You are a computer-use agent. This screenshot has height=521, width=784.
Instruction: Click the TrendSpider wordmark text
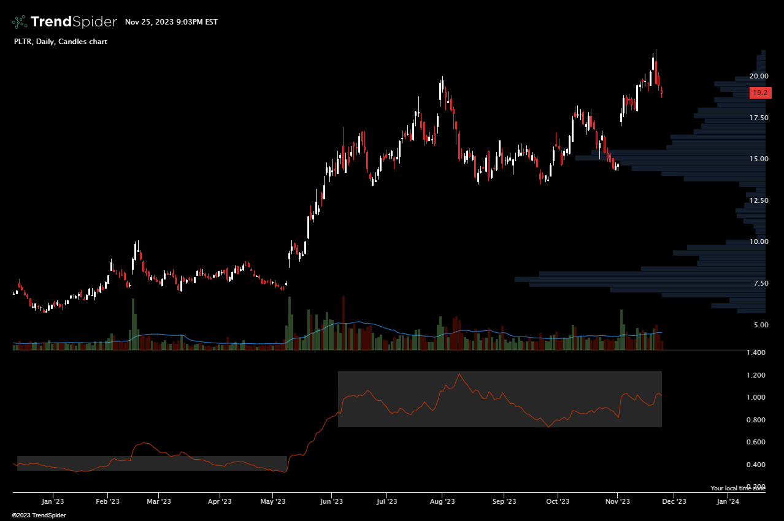point(73,22)
